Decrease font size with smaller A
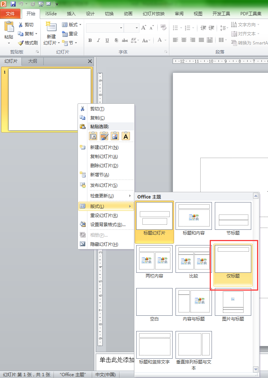Viewport: 268px width, 378px height. point(151,28)
